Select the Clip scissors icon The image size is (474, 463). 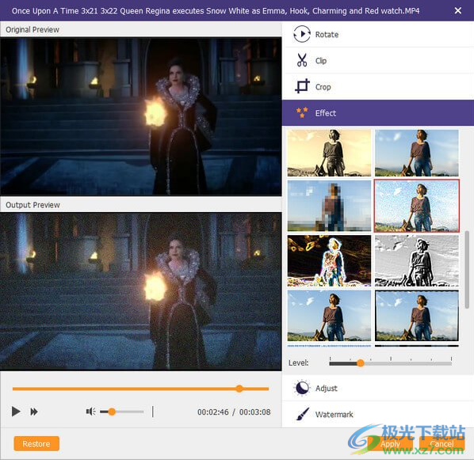pos(302,60)
